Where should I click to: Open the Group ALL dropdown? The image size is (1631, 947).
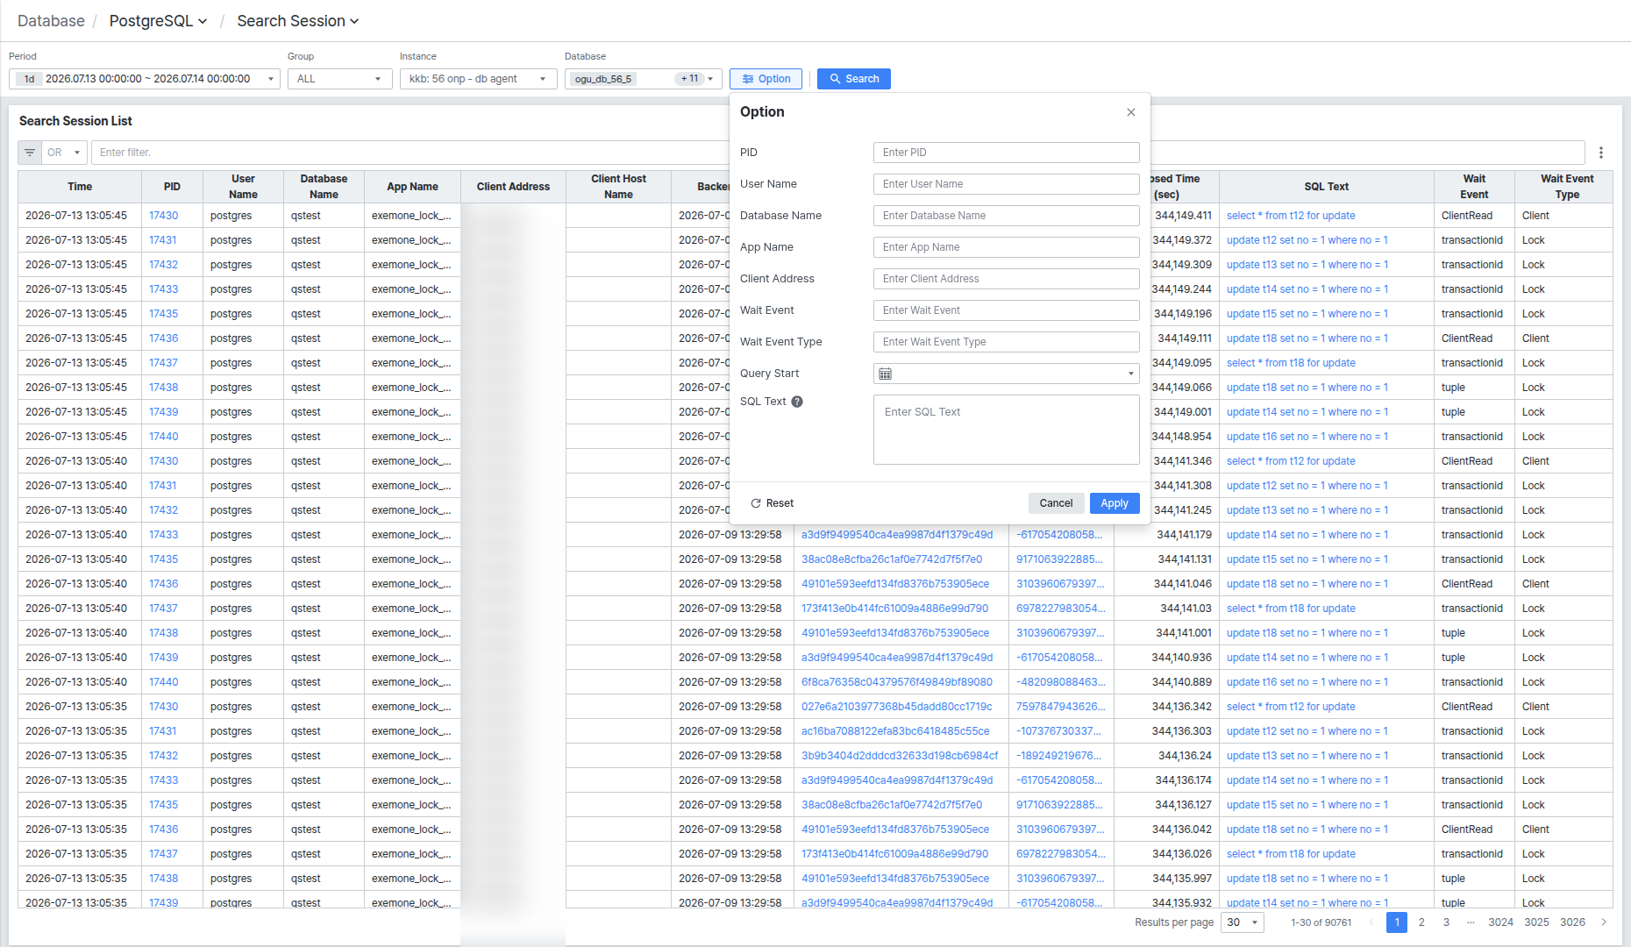pos(340,79)
